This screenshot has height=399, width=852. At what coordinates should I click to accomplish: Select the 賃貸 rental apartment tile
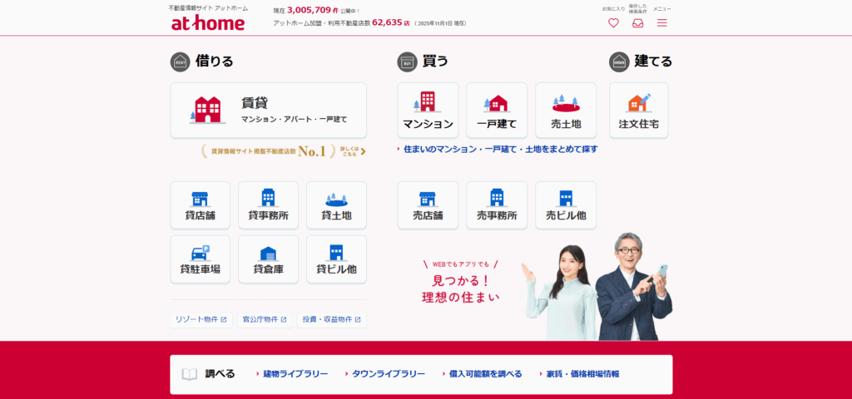tap(268, 110)
